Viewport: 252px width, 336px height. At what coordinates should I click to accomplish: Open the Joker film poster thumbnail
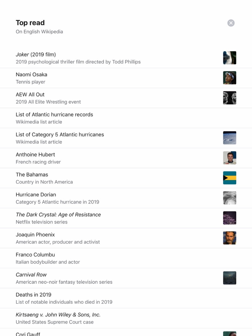230,58
